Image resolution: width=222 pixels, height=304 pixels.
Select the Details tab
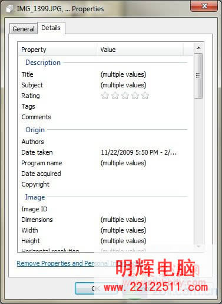[51, 28]
